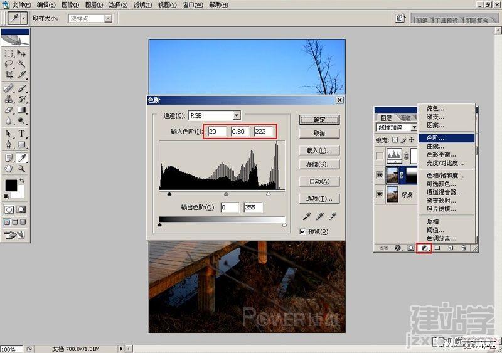Click the input levels midtone gray slider
Image resolution: width=502 pixels, height=353 pixels.
pyautogui.click(x=227, y=194)
